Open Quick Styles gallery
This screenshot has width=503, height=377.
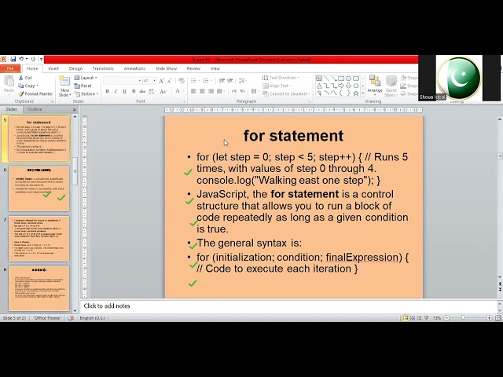pyautogui.click(x=391, y=85)
